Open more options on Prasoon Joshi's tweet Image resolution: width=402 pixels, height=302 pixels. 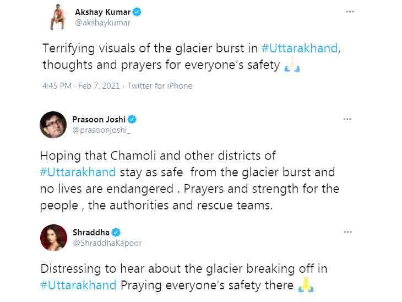pos(347,119)
